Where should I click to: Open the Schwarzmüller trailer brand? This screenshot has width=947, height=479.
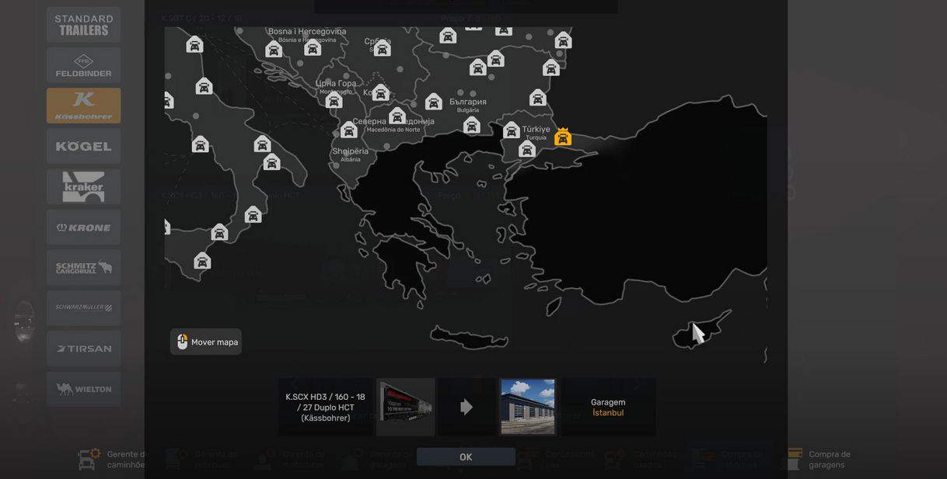[x=83, y=308]
